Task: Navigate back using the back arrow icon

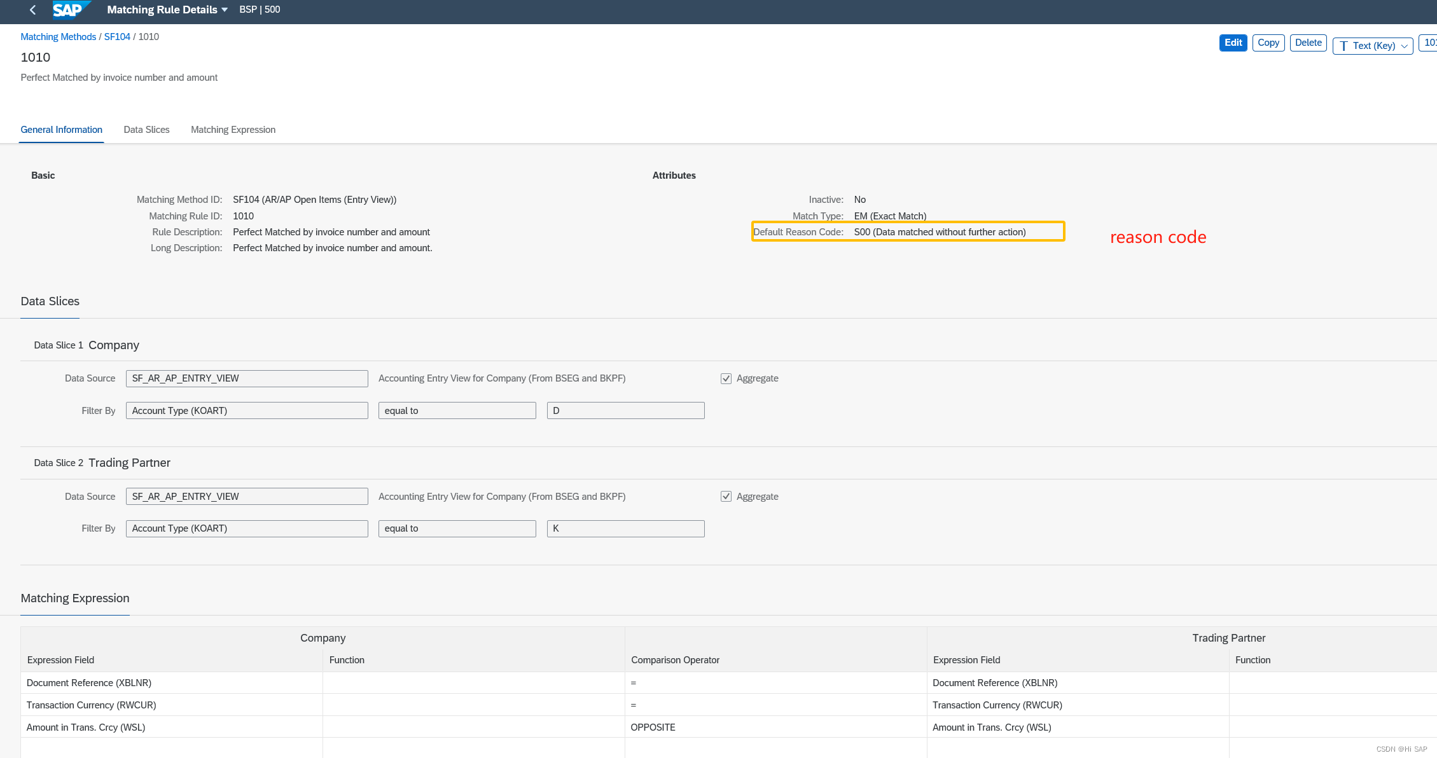Action: pos(32,10)
